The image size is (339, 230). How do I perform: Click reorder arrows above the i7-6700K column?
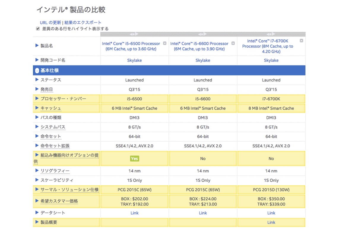pyautogui.click(x=271, y=34)
